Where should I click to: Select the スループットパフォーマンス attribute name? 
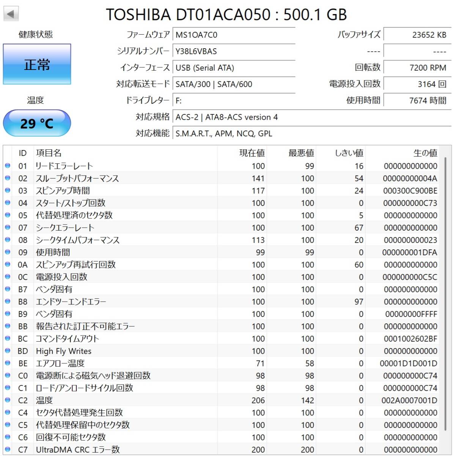click(x=77, y=178)
